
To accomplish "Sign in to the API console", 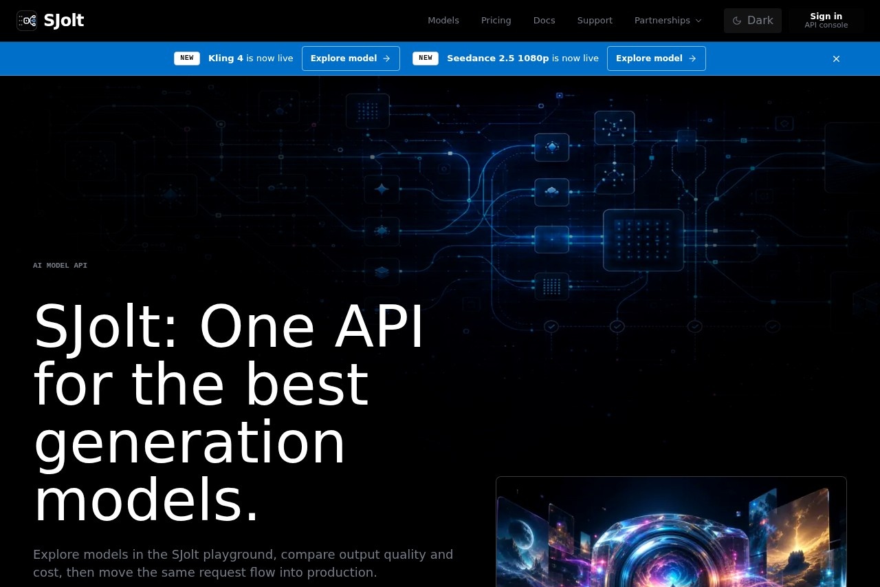I will [826, 21].
